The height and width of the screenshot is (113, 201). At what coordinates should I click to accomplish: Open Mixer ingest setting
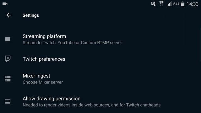click(100, 79)
